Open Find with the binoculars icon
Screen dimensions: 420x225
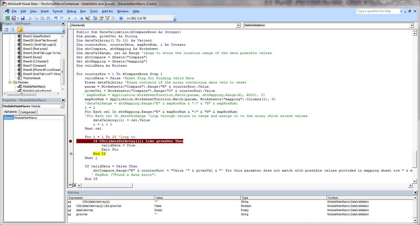(48, 18)
